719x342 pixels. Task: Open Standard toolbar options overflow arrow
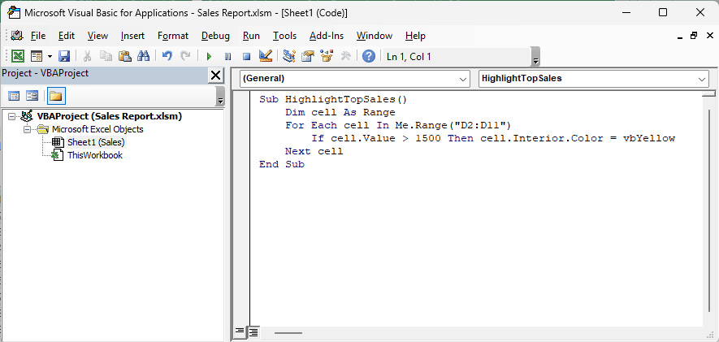[x=535, y=57]
